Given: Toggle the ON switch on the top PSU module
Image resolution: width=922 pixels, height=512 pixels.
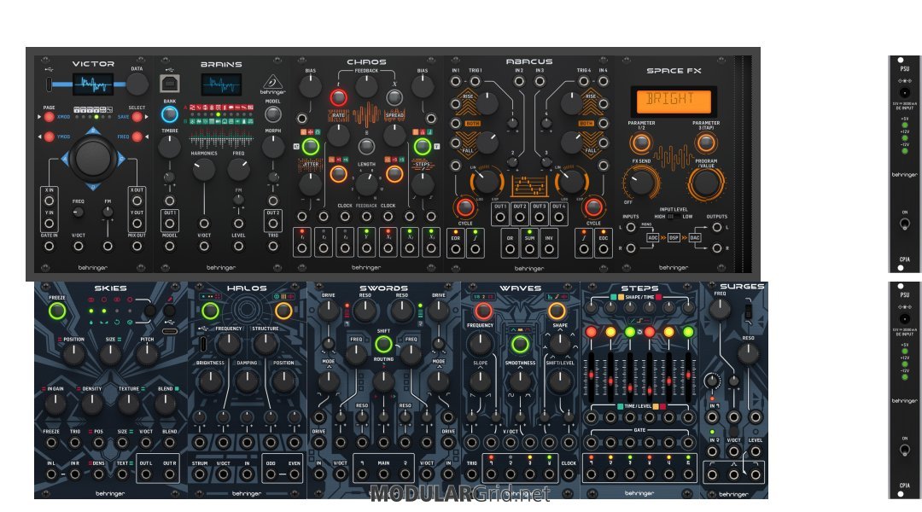Looking at the screenshot, I should click(904, 224).
